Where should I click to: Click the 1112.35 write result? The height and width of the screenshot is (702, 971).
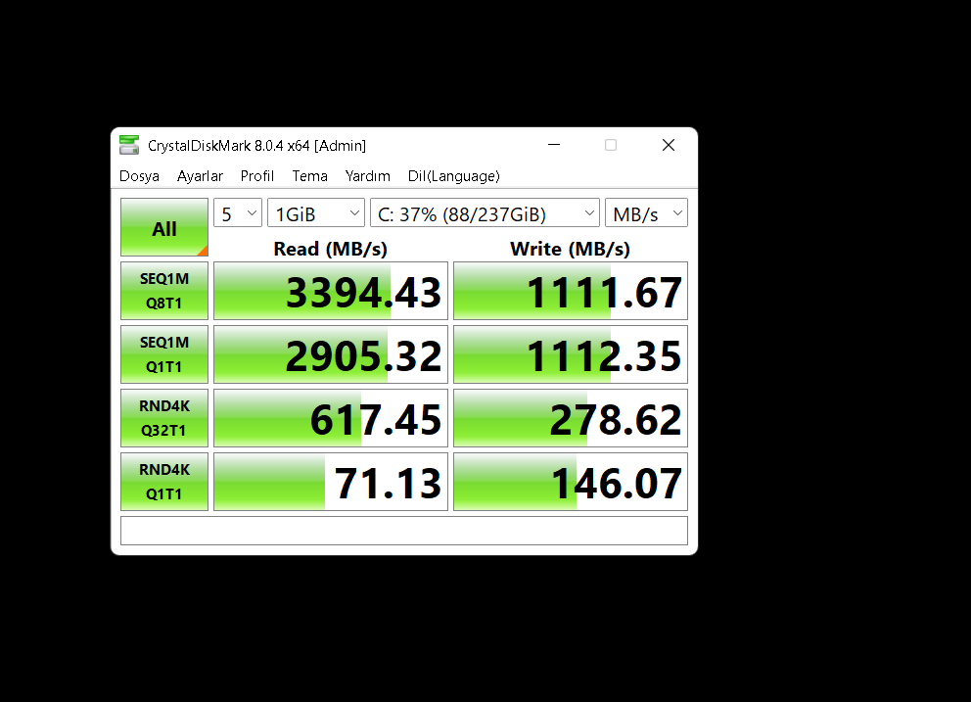pos(571,354)
